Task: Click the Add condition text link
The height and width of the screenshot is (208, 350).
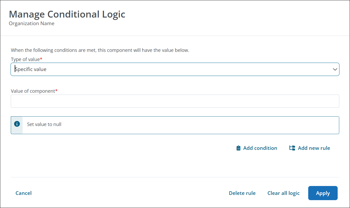Action: tap(260, 148)
